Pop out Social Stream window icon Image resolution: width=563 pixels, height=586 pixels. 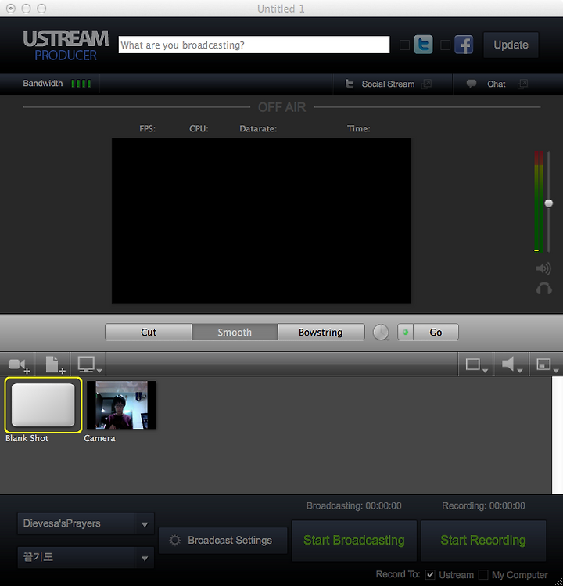(x=426, y=84)
